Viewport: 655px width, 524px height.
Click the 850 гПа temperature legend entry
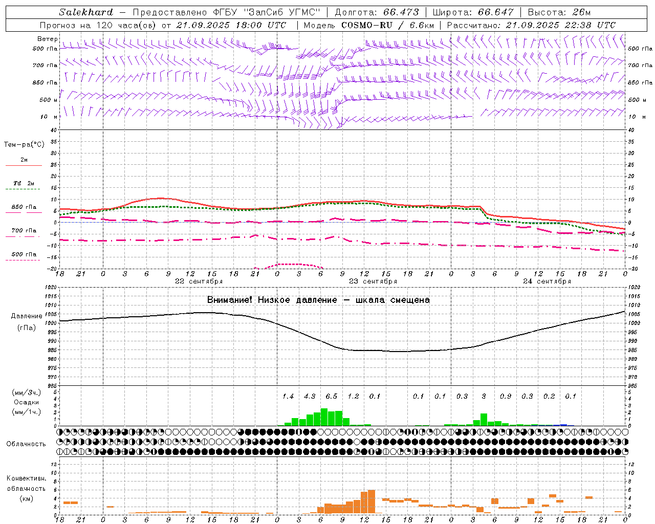point(24,207)
